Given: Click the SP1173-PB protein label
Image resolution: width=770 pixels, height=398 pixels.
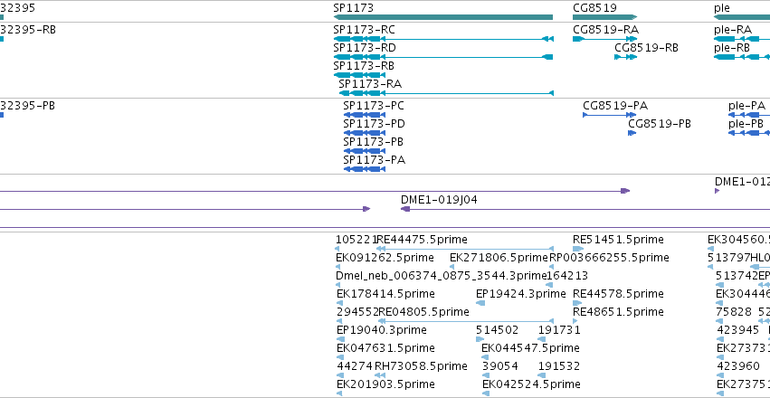Looking at the screenshot, I should pos(373,142).
